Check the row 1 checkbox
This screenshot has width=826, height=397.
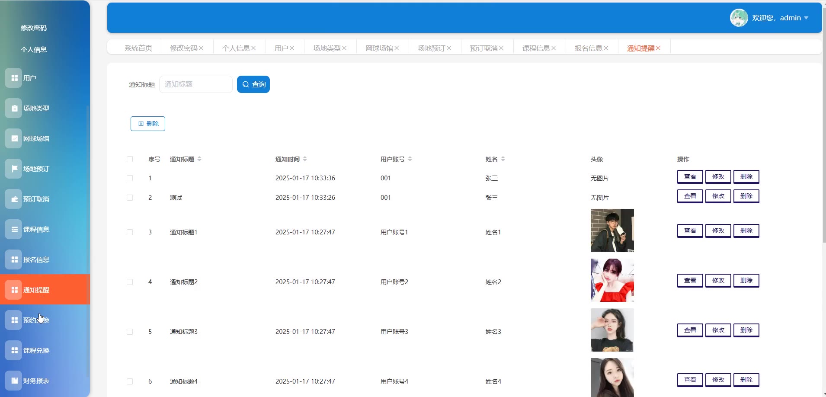coord(130,178)
